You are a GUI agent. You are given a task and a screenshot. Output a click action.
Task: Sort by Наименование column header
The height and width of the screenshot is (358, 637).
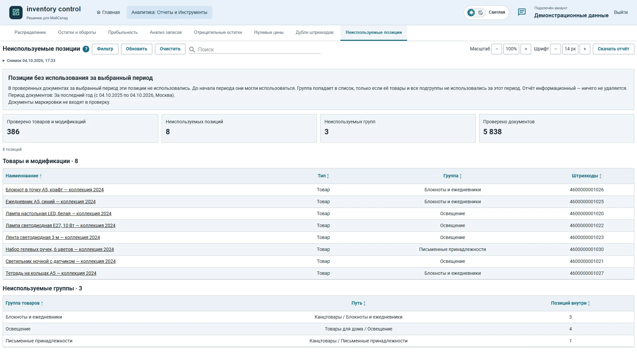[24, 176]
